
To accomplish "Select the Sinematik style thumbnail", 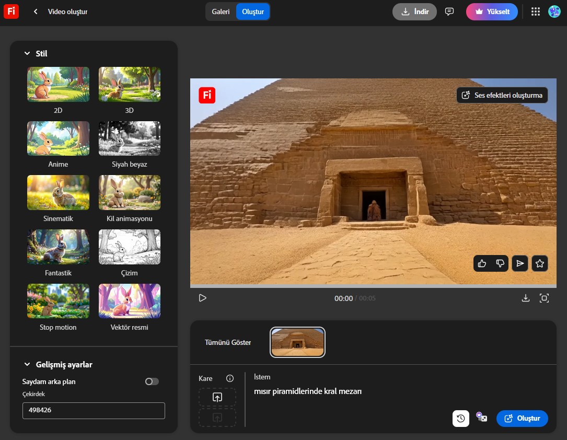I will pos(58,192).
